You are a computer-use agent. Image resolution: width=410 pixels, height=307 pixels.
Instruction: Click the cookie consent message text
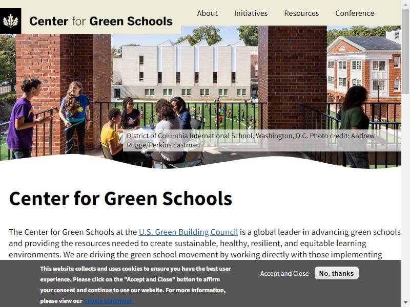point(135,284)
